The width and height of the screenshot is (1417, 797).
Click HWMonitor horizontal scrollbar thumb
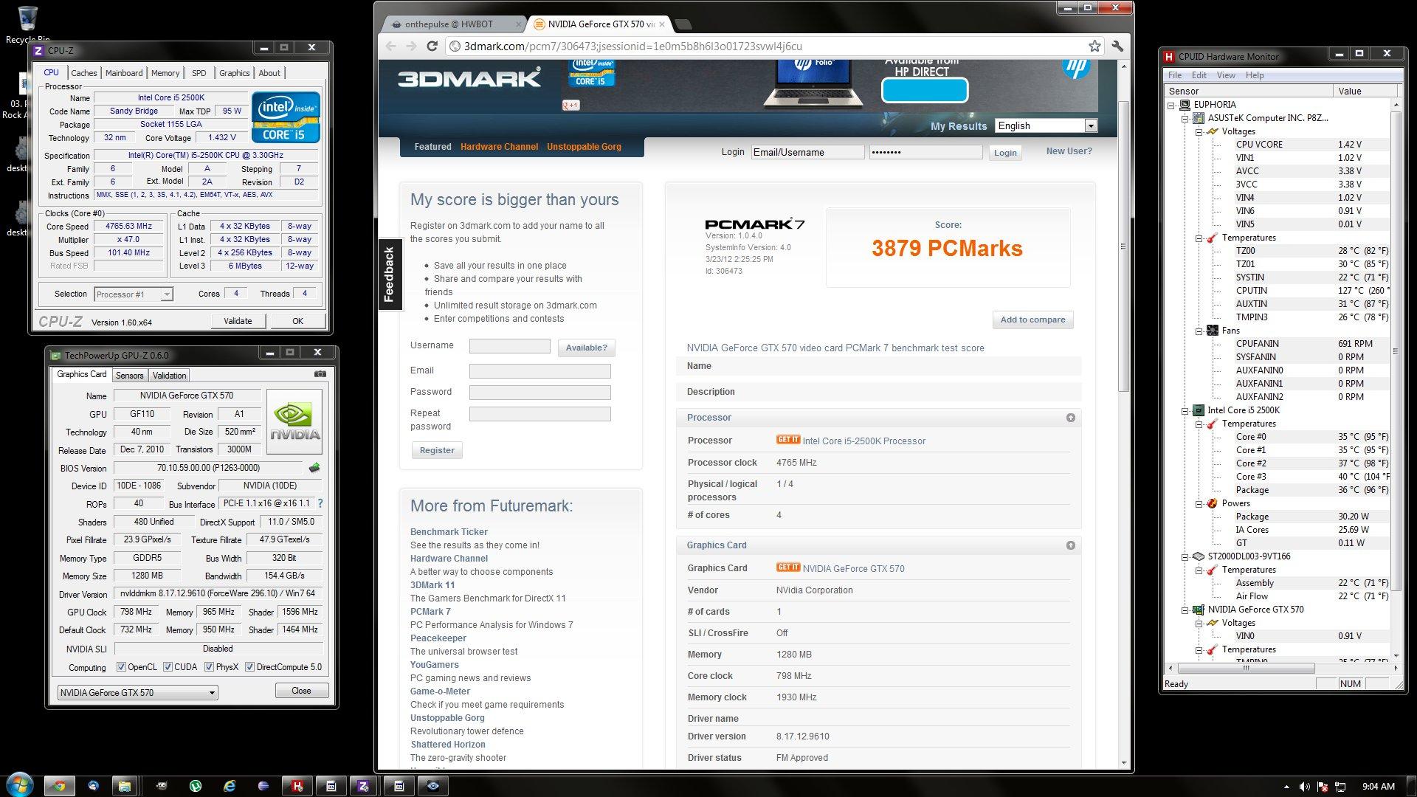[1246, 668]
